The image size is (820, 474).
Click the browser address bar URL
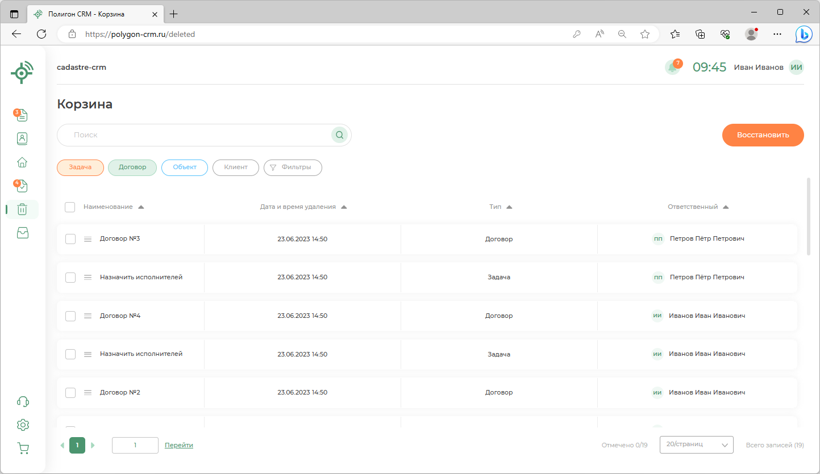click(140, 34)
